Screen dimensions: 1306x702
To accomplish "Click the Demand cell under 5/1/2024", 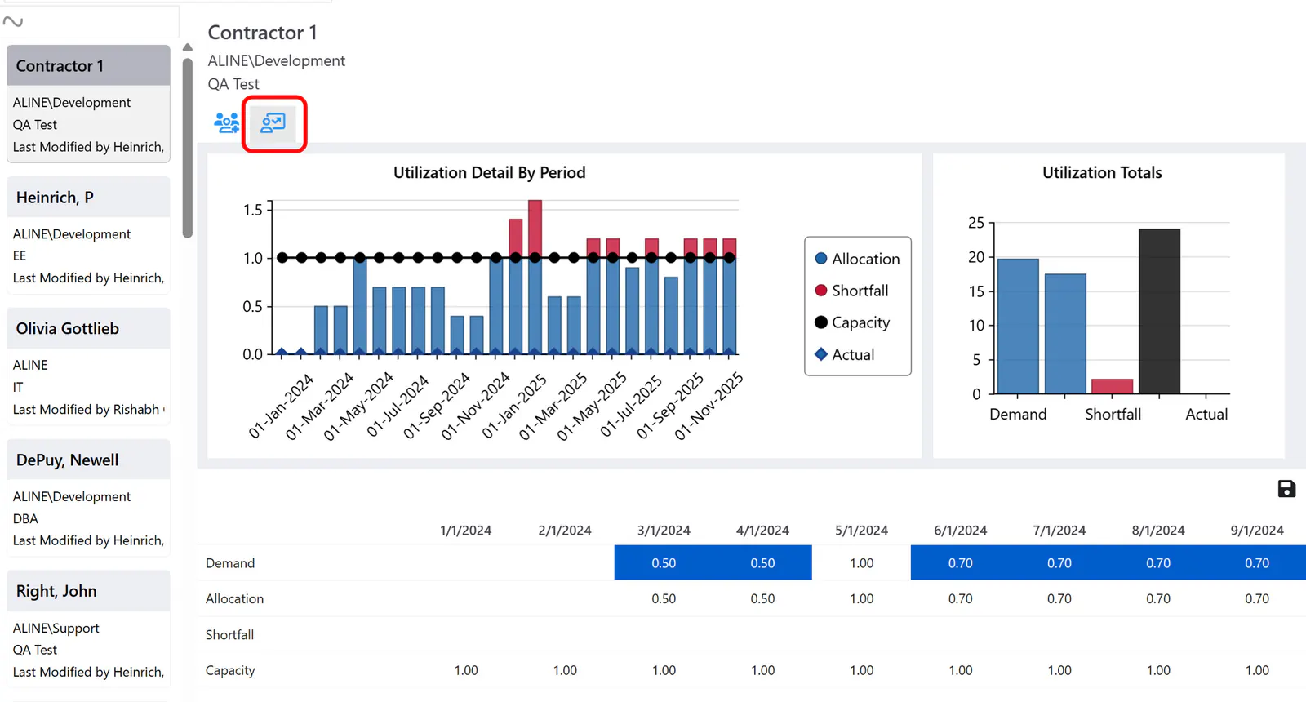I will (x=861, y=562).
